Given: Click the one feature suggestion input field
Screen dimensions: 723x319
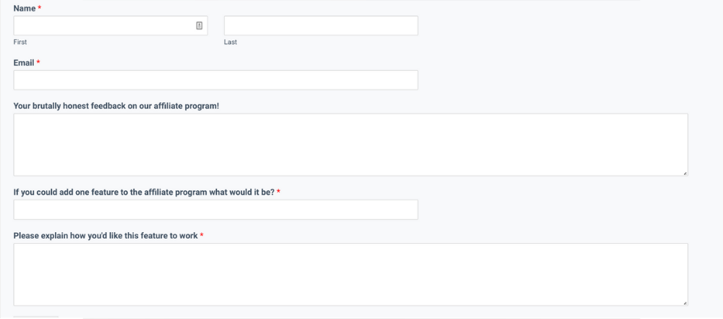Looking at the screenshot, I should tap(215, 210).
